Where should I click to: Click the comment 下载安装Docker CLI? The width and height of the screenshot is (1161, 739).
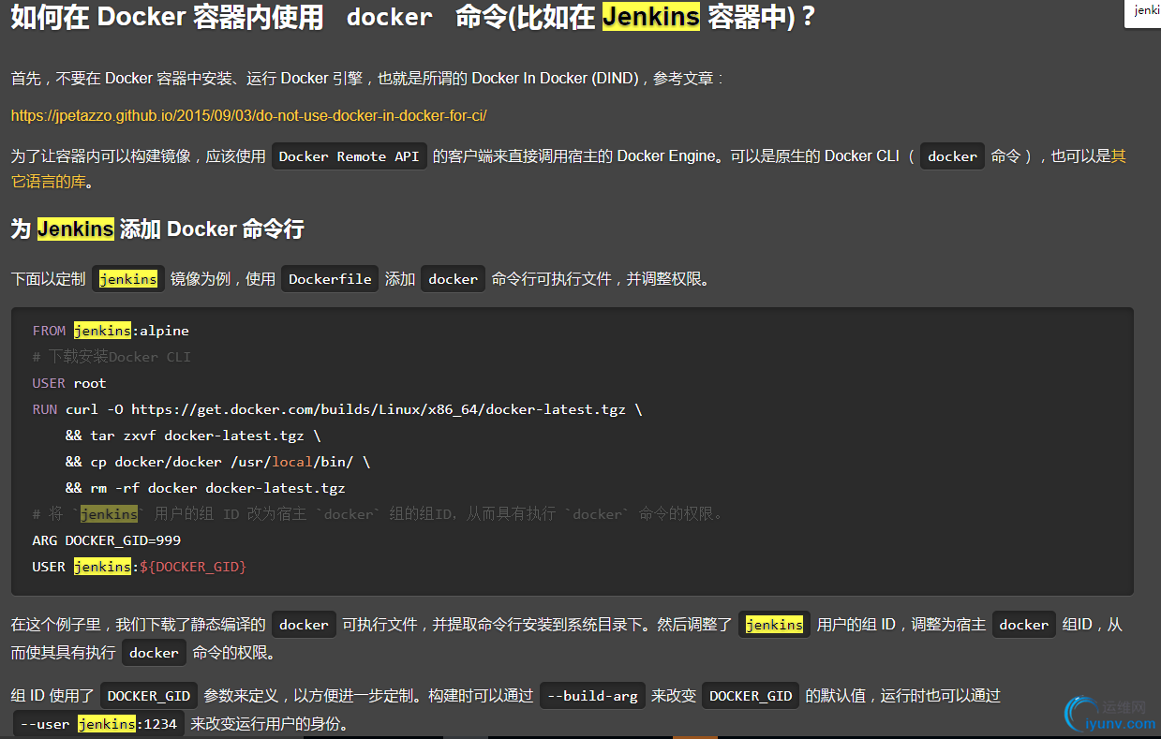pos(112,357)
